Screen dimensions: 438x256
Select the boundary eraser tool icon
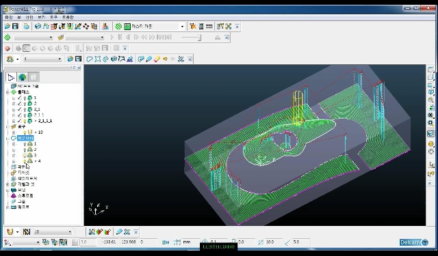pos(157,59)
